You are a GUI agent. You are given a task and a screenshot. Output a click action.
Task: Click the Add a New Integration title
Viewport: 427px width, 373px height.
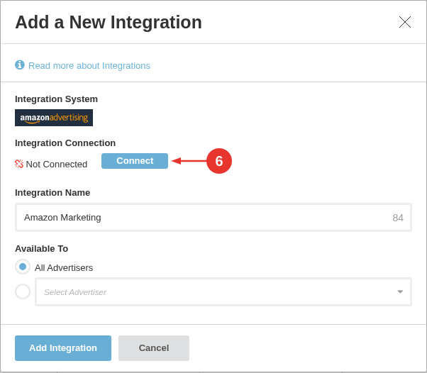pos(109,22)
